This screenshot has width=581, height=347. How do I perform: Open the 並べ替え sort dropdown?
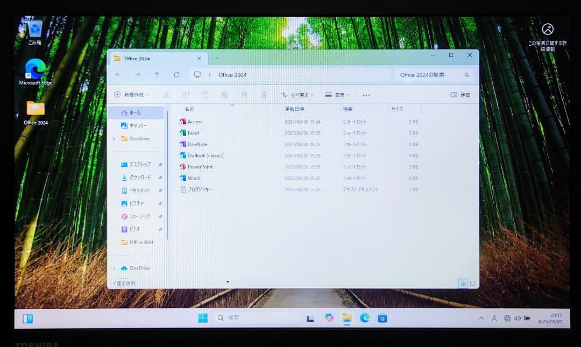(x=296, y=95)
